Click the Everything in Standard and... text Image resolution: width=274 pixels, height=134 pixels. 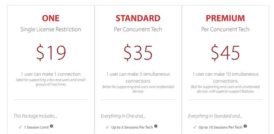[x=215, y=116]
